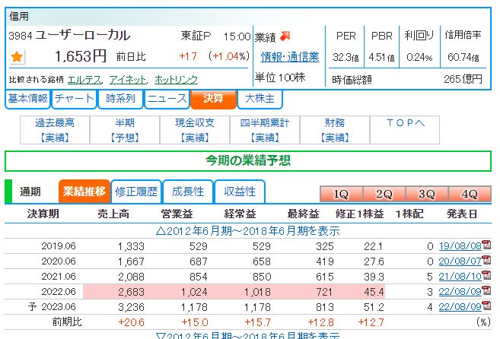
Task: Click the orange favorite star icon
Action: click(x=17, y=57)
